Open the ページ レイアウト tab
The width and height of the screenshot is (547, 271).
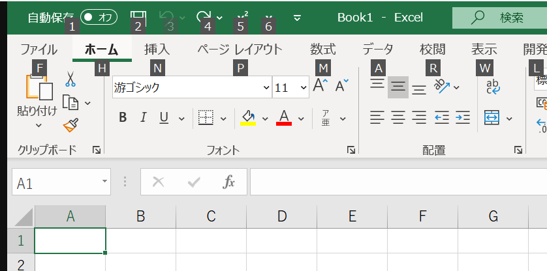[x=240, y=50]
